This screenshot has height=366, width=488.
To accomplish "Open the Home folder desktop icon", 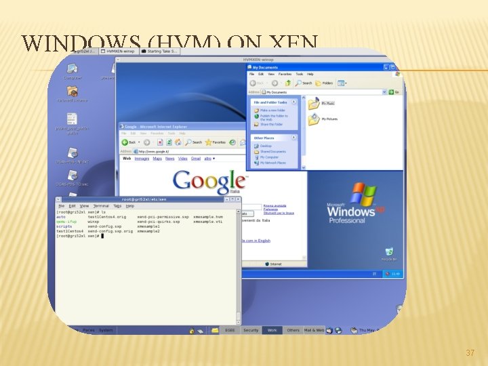I will (73, 94).
